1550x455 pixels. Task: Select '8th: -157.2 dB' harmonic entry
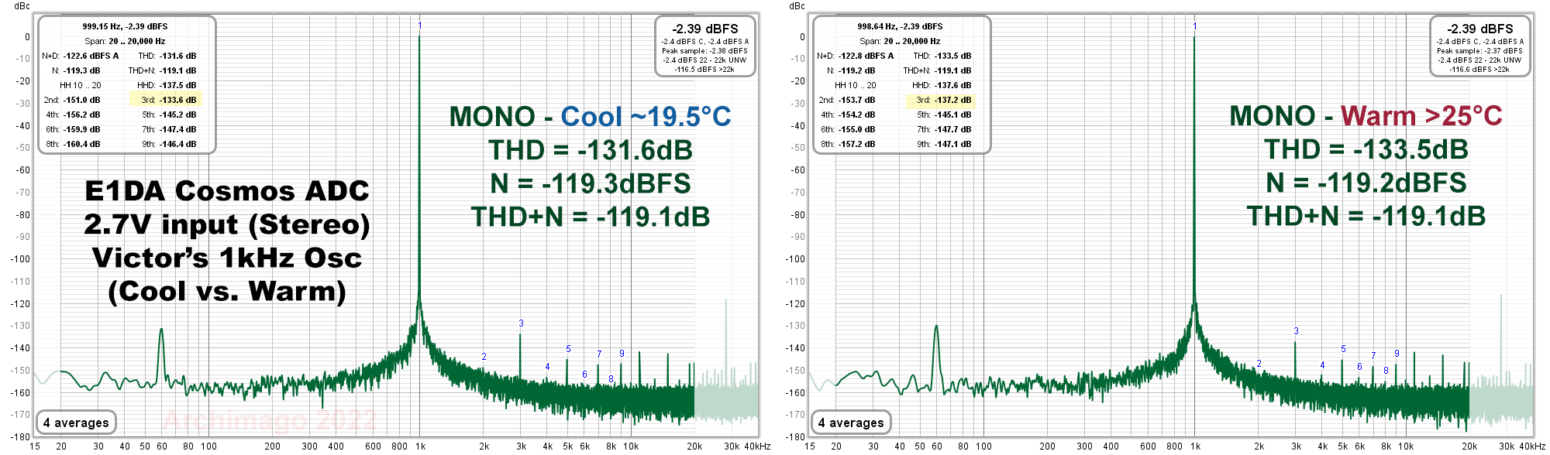848,144
